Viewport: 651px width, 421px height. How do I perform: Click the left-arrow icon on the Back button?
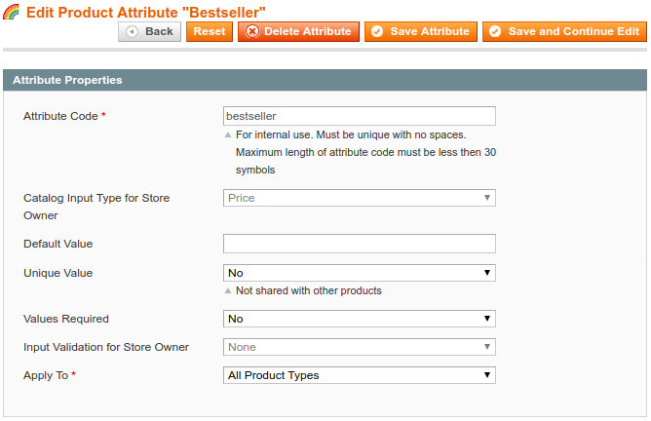132,32
